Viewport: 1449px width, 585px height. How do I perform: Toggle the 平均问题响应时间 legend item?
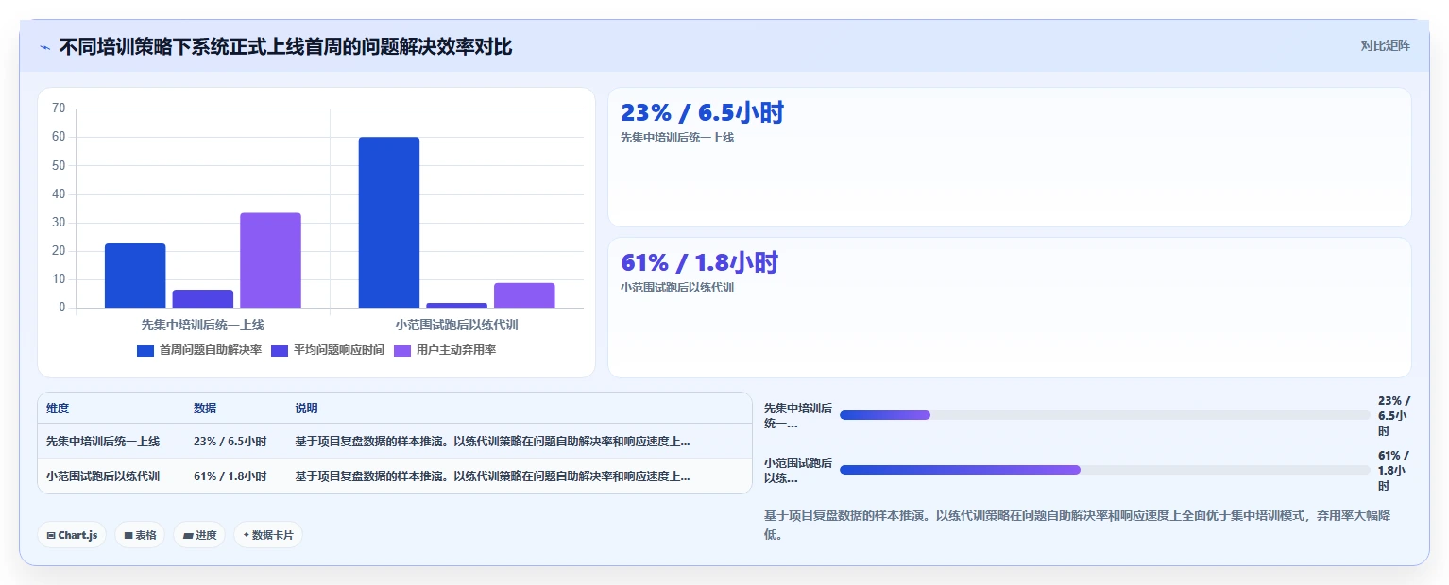(328, 350)
